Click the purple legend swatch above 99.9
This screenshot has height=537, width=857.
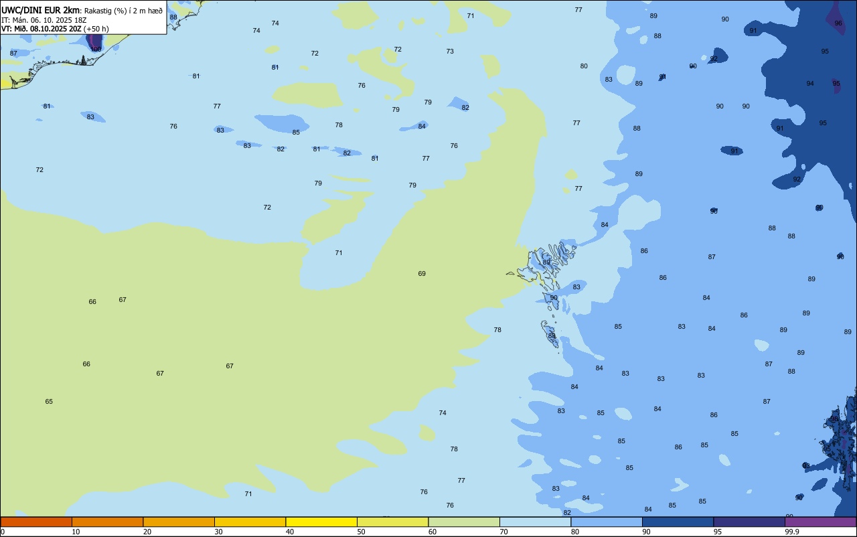point(820,522)
